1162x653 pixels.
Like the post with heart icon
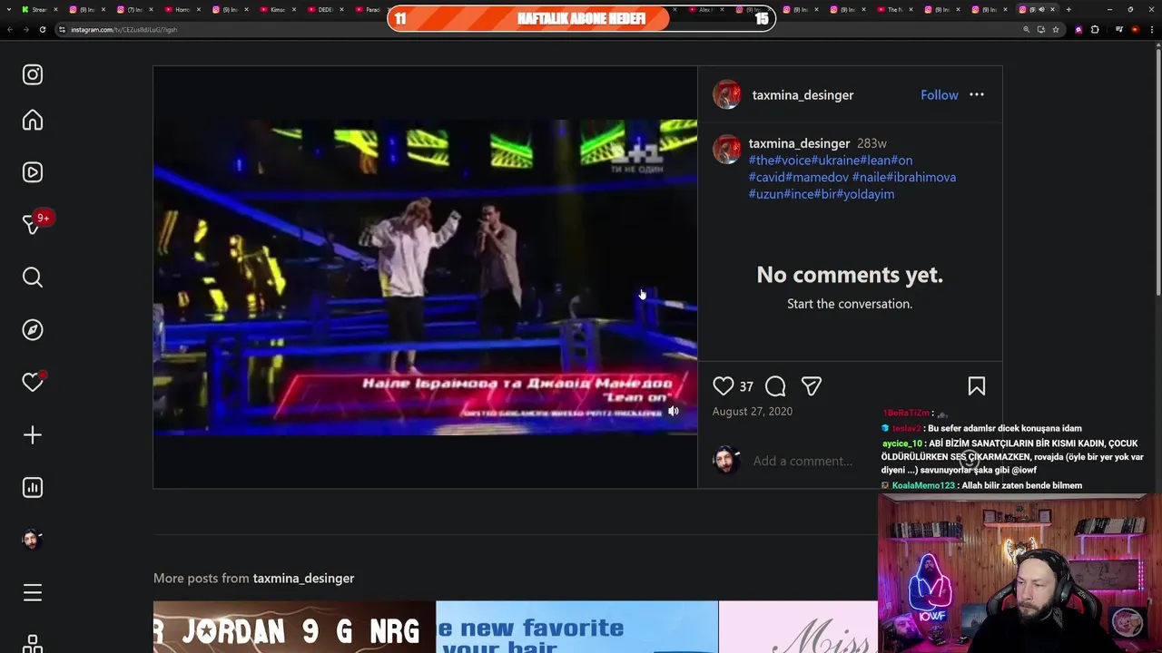click(723, 386)
